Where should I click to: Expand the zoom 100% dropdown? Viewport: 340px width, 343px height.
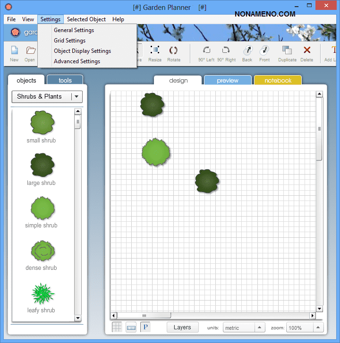tap(319, 327)
